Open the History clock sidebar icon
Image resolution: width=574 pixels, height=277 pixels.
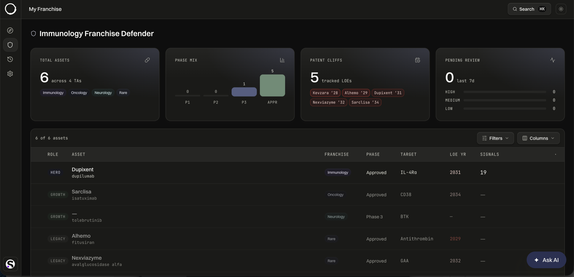(10, 59)
